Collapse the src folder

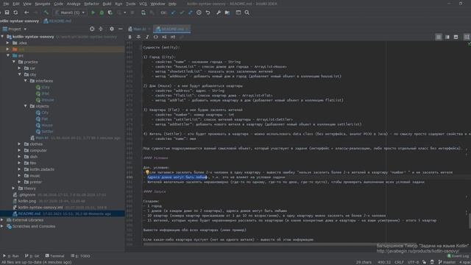pyautogui.click(x=8, y=56)
